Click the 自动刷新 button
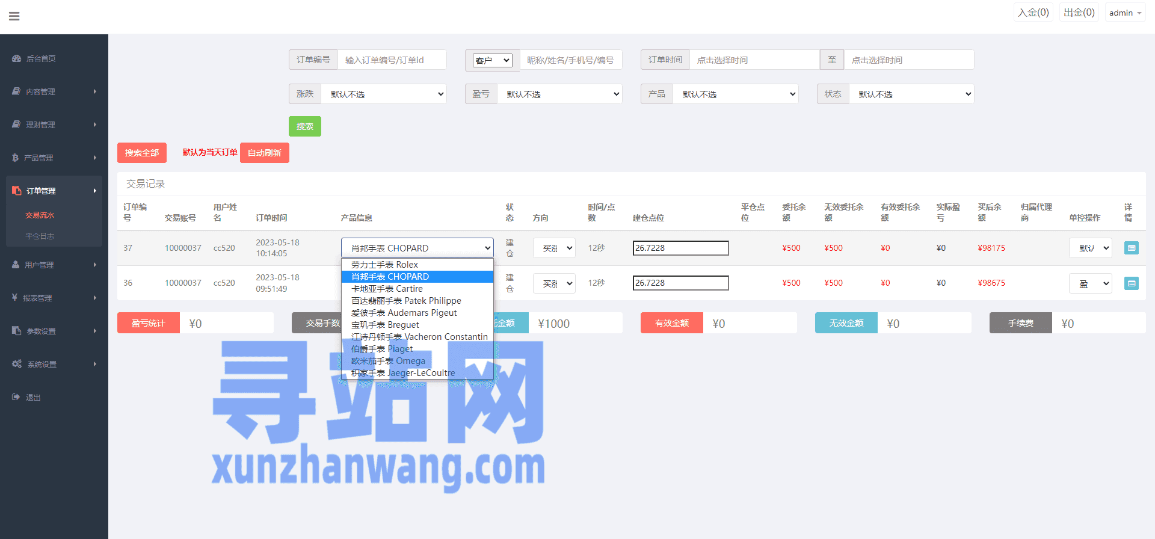This screenshot has width=1155, height=539. point(265,153)
